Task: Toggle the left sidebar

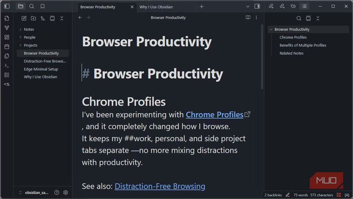Action: click(x=7, y=6)
